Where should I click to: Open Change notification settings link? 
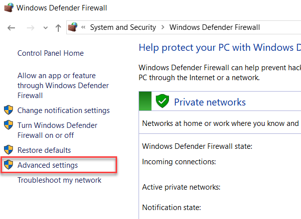coord(63,110)
